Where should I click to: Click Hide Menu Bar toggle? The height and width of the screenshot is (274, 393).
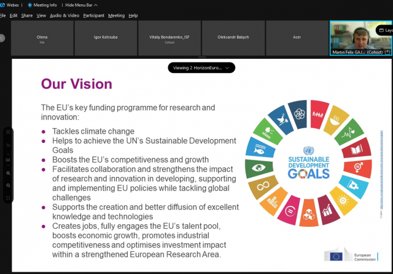82,5
